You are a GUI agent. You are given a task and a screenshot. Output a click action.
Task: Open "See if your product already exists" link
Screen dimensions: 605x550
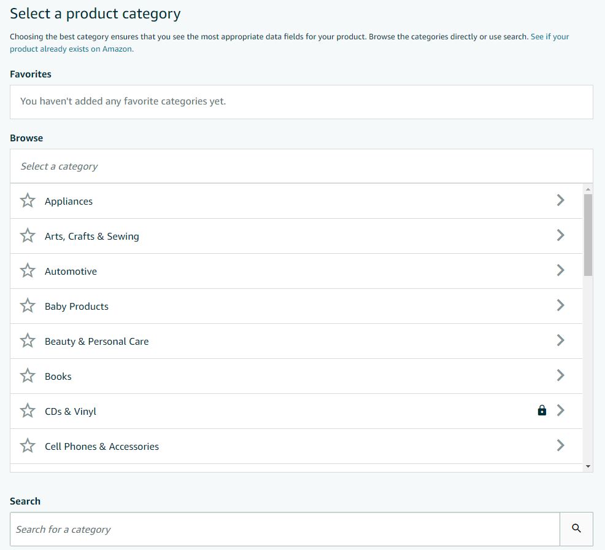[x=290, y=42]
